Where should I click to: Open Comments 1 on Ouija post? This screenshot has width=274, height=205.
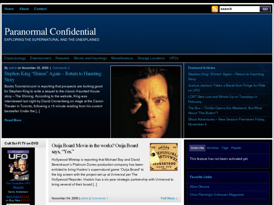[99, 198]
